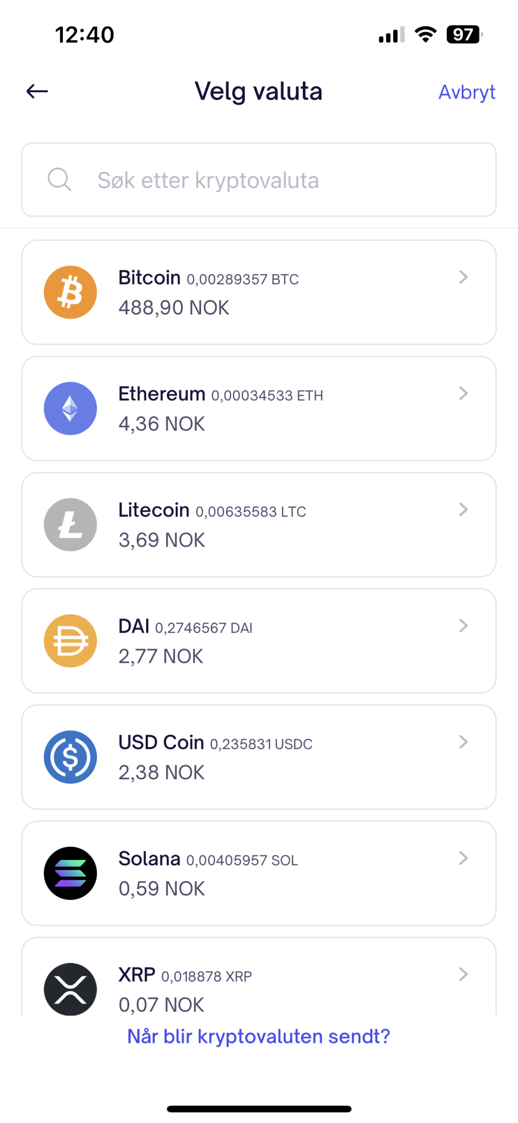Tap the USD Coin icon
Screen dimensions: 518x1123
tap(71, 757)
